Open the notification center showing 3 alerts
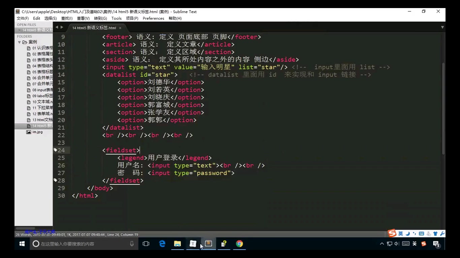 (x=435, y=244)
